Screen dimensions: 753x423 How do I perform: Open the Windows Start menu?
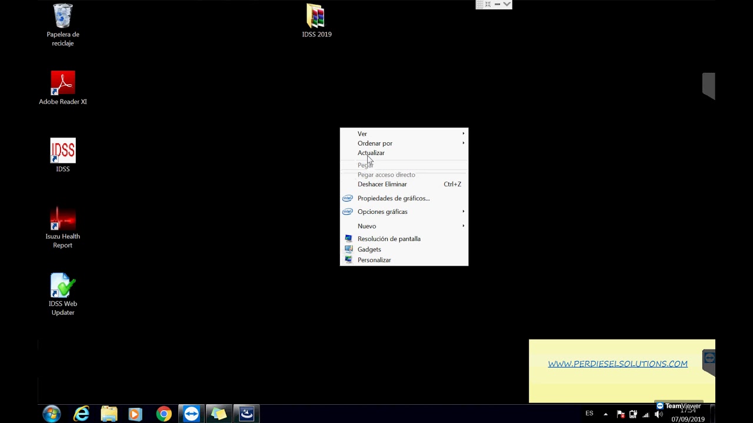(52, 414)
